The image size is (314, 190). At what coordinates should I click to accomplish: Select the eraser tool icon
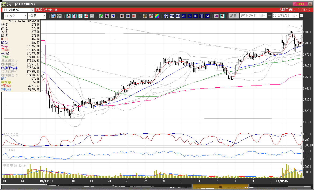(x=113, y=16)
